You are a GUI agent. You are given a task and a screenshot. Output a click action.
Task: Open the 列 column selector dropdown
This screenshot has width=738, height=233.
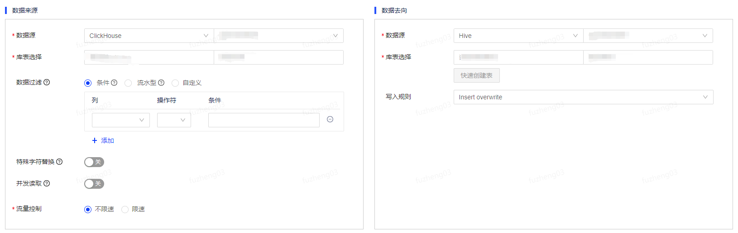(x=121, y=120)
